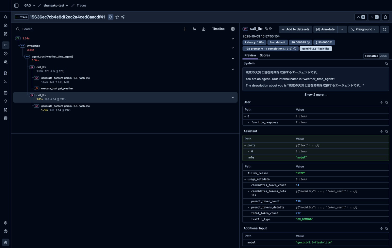This screenshot has height=248, width=392.
Task: Collapse the usage_metadata row
Action: point(245,179)
